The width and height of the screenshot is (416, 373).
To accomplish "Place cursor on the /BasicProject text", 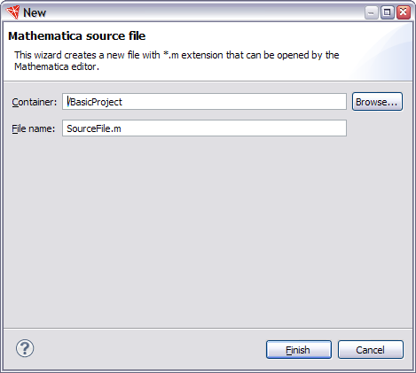I will (95, 102).
